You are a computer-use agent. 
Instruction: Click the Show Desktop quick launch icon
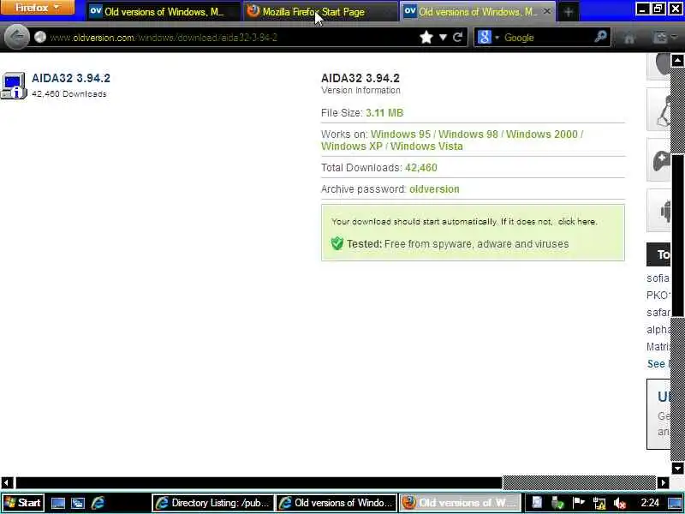pyautogui.click(x=58, y=503)
